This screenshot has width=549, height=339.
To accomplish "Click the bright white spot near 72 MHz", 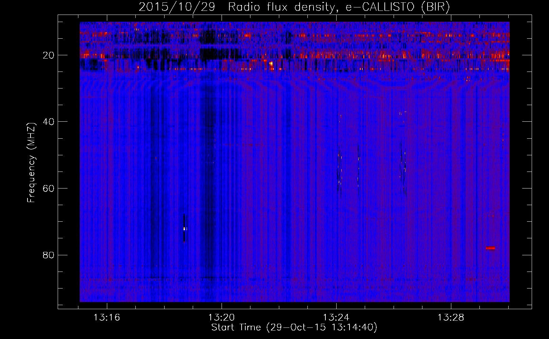I will tap(184, 228).
